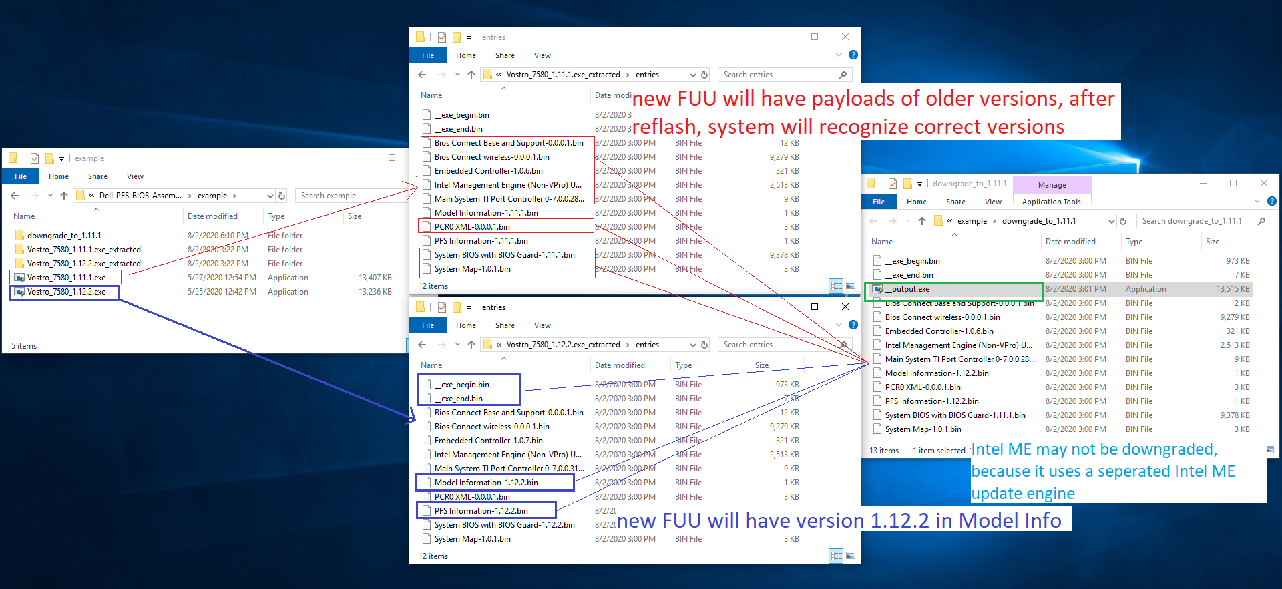1282x589 pixels.
Task: Open quick access toolbar dropdown in example window
Action: [x=61, y=159]
